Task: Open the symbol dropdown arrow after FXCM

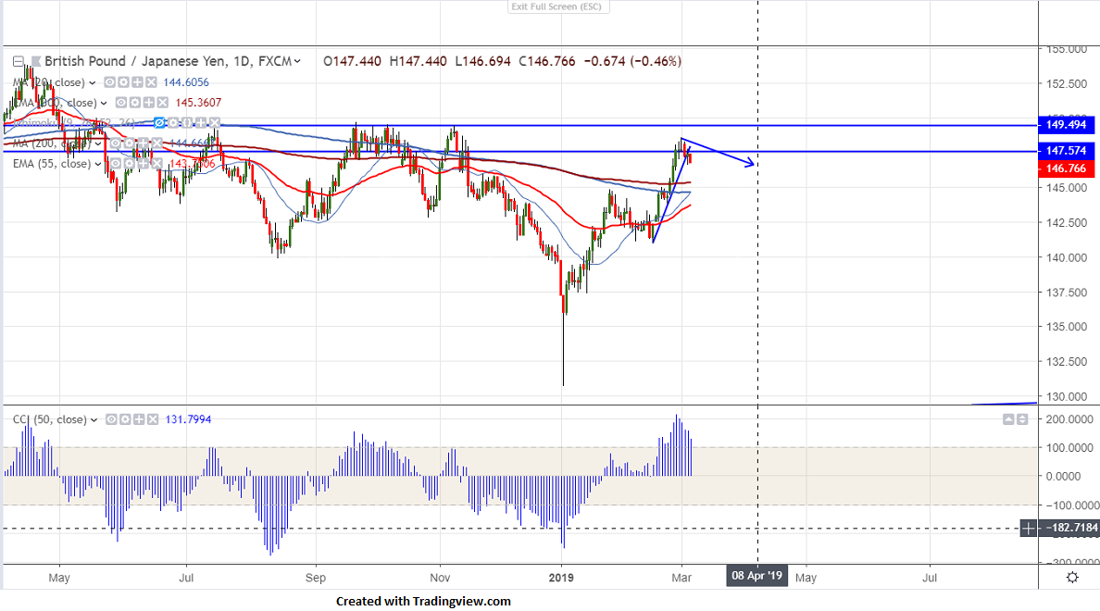Action: pos(297,62)
